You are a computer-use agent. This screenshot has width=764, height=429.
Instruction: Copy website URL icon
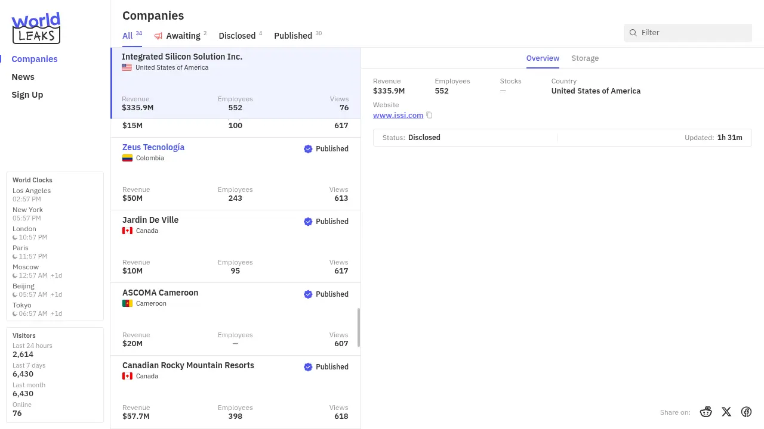pos(429,116)
